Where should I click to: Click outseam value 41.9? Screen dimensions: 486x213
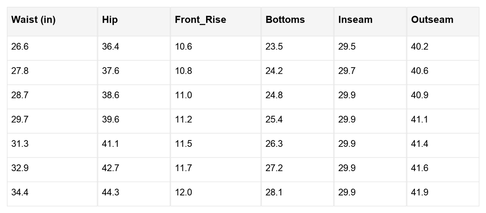[420, 193]
